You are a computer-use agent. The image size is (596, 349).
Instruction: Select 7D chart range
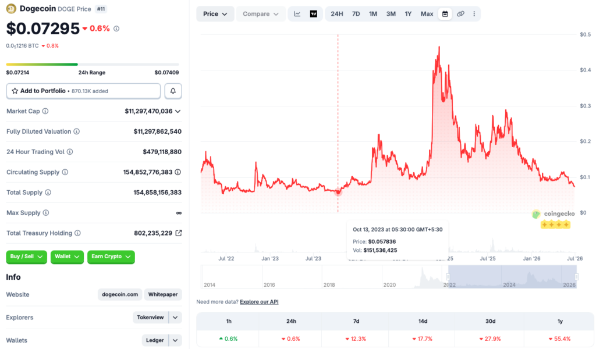[x=356, y=14]
